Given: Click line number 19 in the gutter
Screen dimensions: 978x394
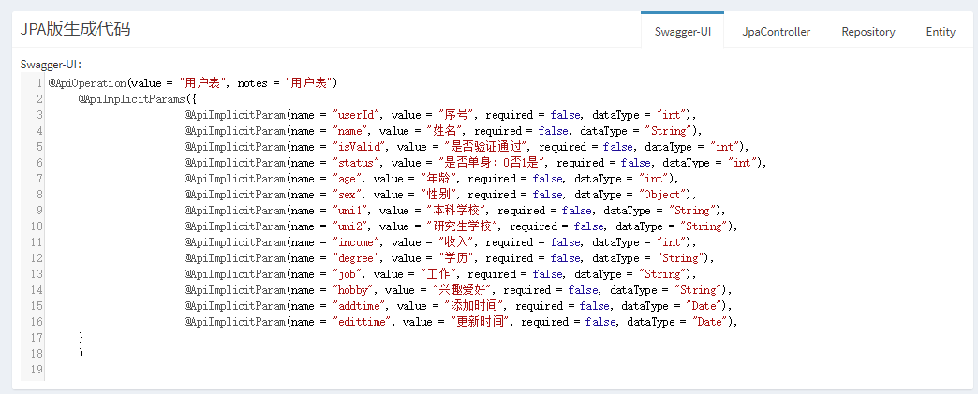Looking at the screenshot, I should (x=36, y=370).
